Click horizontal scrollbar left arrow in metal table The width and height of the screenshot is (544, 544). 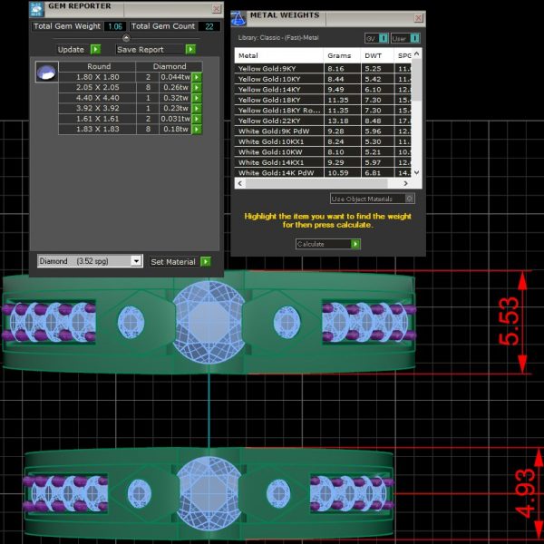pyautogui.click(x=240, y=183)
